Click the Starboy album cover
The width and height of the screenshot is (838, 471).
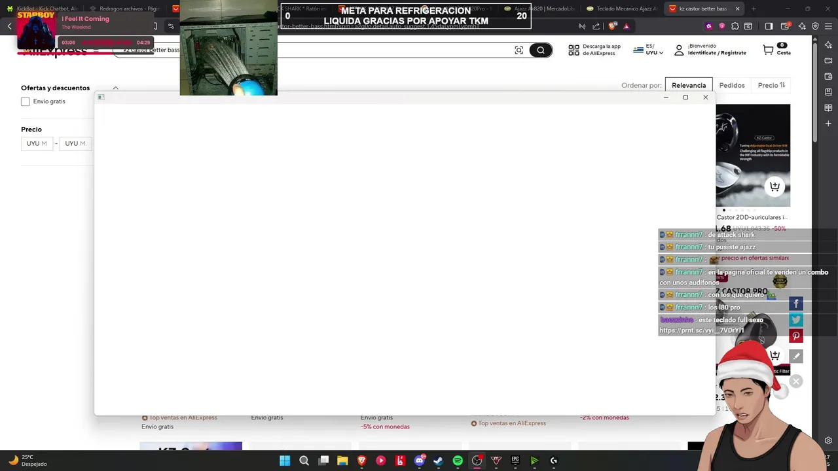coord(36,29)
